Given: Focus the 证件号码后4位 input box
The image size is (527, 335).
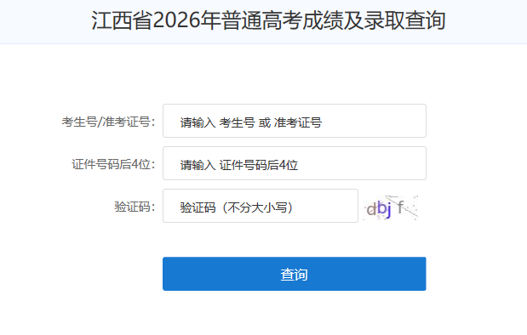Looking at the screenshot, I should [x=295, y=163].
